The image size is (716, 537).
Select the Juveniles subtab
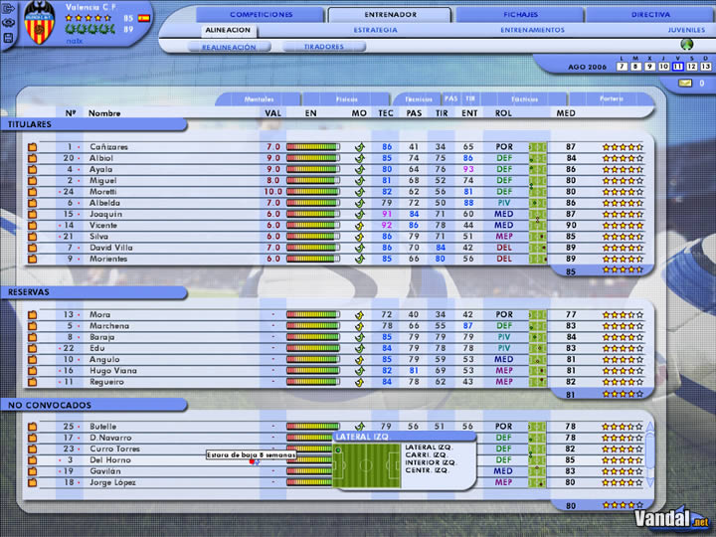pyautogui.click(x=686, y=30)
